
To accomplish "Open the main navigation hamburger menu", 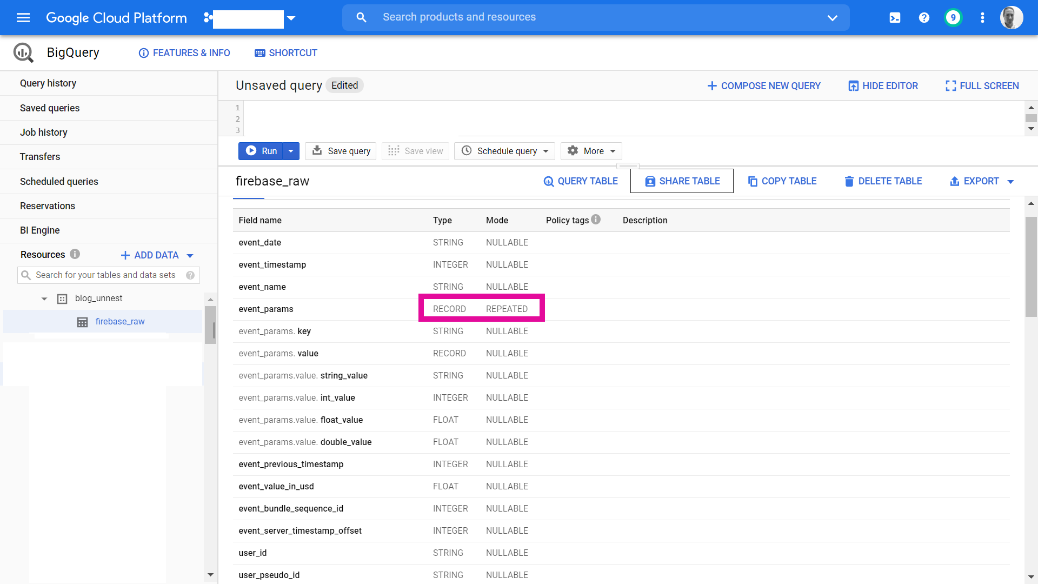I will [23, 18].
